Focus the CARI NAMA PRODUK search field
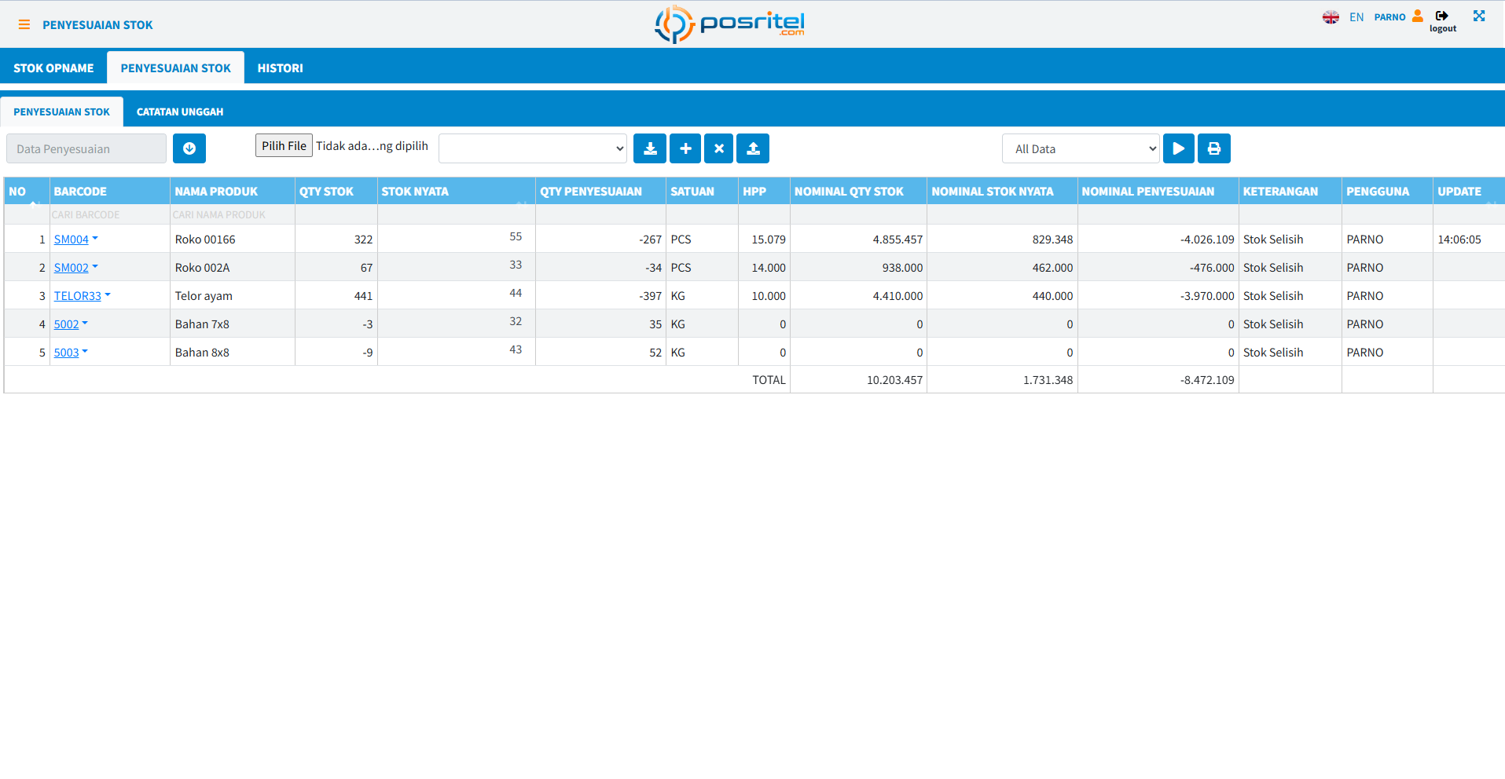This screenshot has height=779, width=1505. coord(233,214)
